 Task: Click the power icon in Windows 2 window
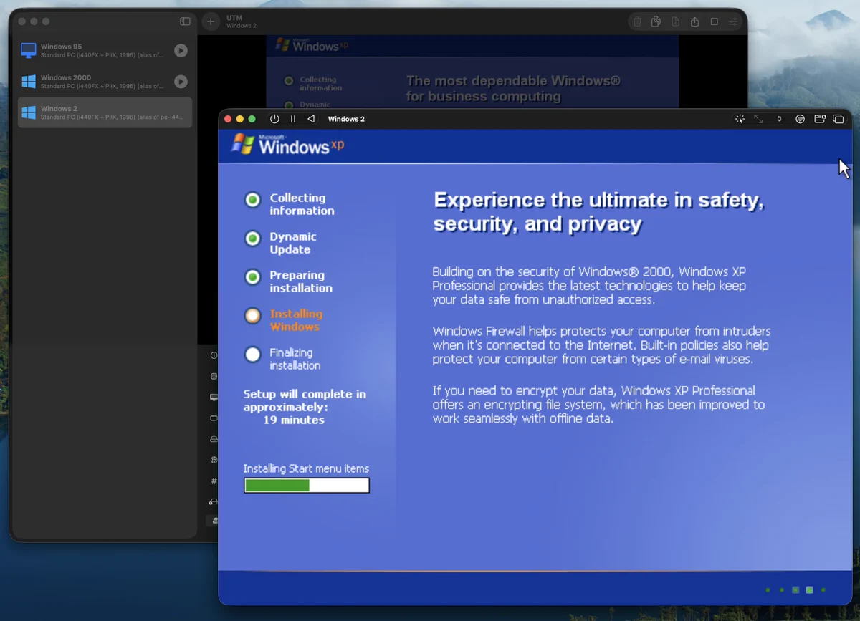pos(274,119)
